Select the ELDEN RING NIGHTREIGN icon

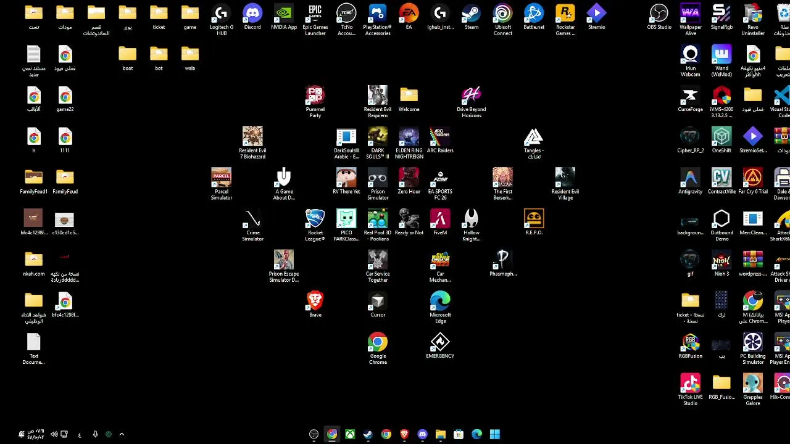pyautogui.click(x=409, y=143)
